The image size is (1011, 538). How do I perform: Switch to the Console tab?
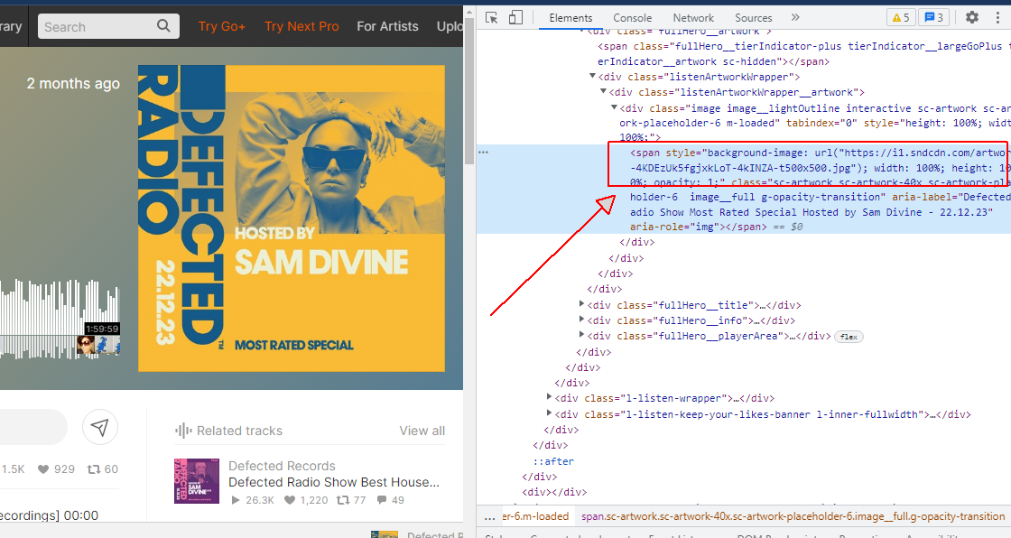pyautogui.click(x=632, y=18)
